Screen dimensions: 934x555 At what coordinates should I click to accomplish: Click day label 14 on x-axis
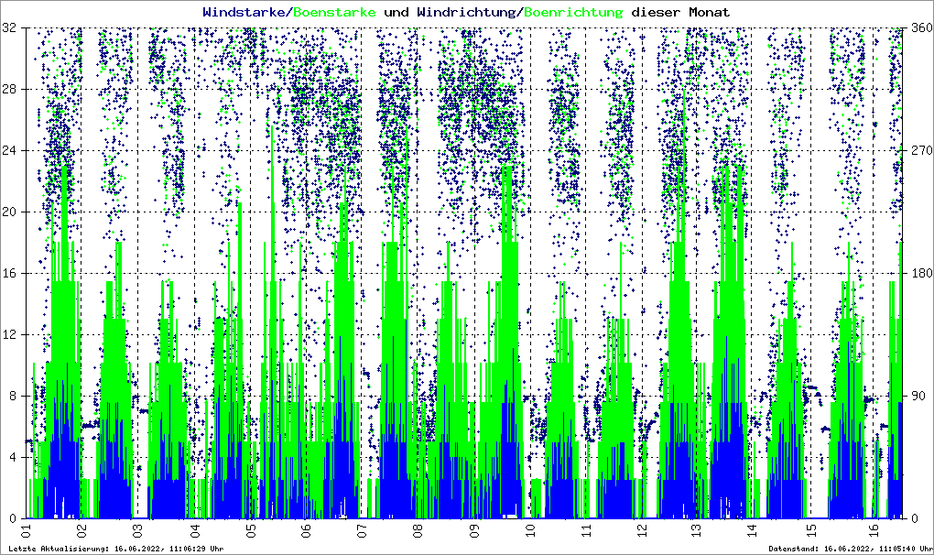click(x=754, y=528)
